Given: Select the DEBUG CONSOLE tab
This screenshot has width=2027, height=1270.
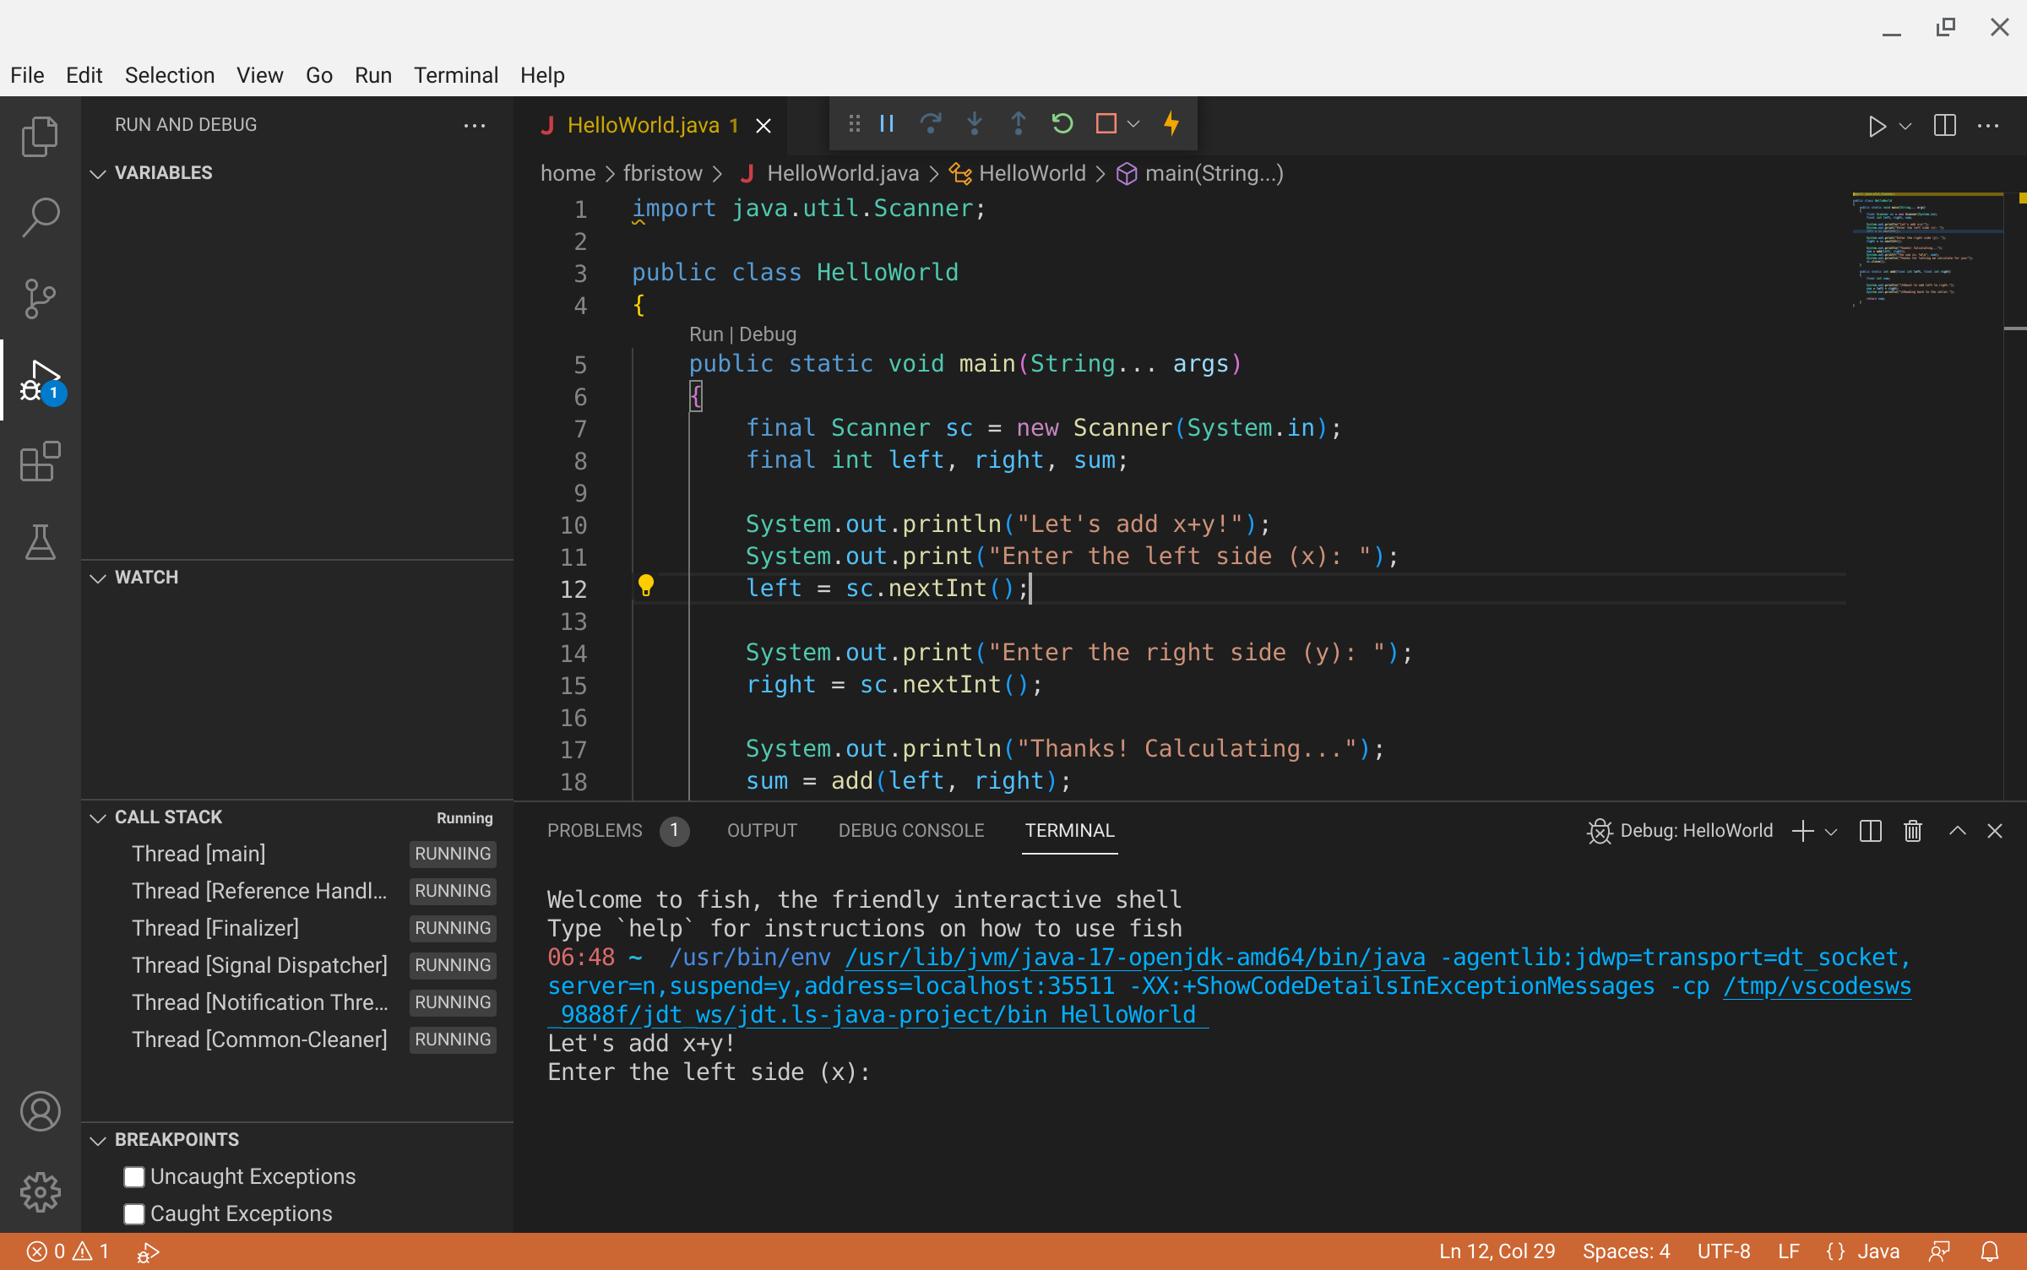Looking at the screenshot, I should coord(909,831).
